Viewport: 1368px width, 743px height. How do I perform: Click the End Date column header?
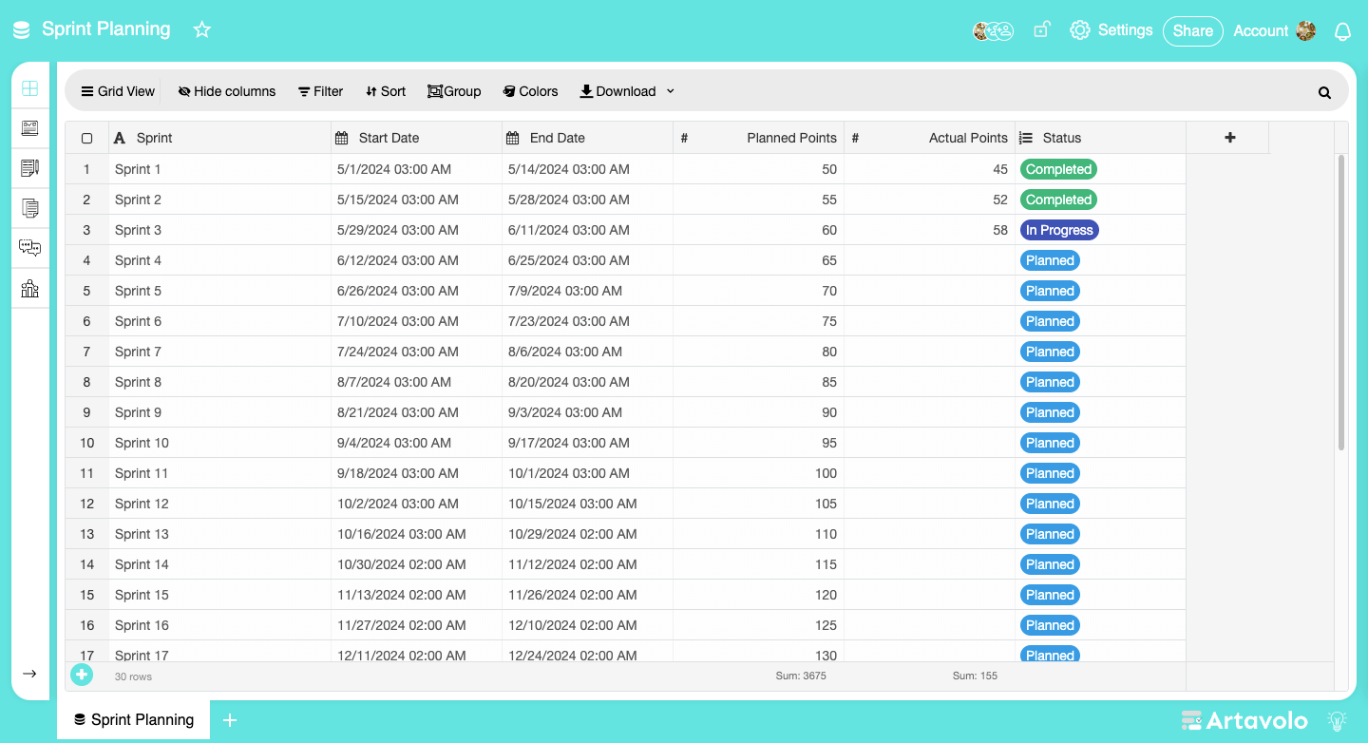pyautogui.click(x=587, y=138)
